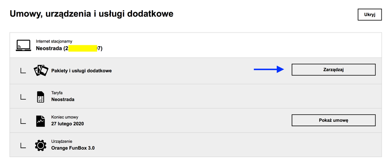Click the yellow-highlighted account number
Viewport: 390px width, 163px height.
point(82,48)
